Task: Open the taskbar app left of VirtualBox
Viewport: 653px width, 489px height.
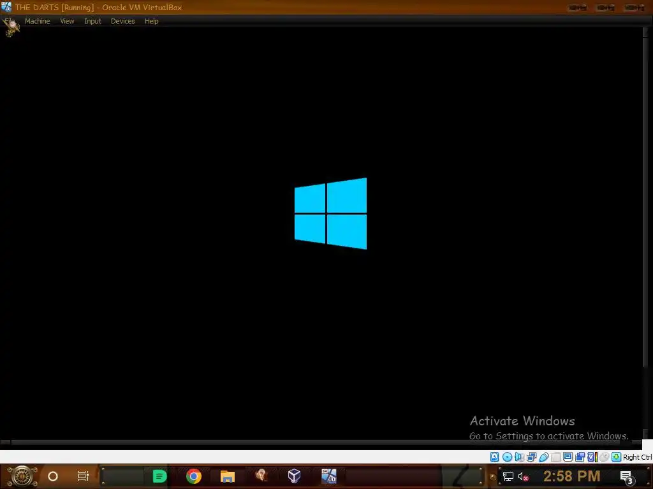Action: pos(261,476)
